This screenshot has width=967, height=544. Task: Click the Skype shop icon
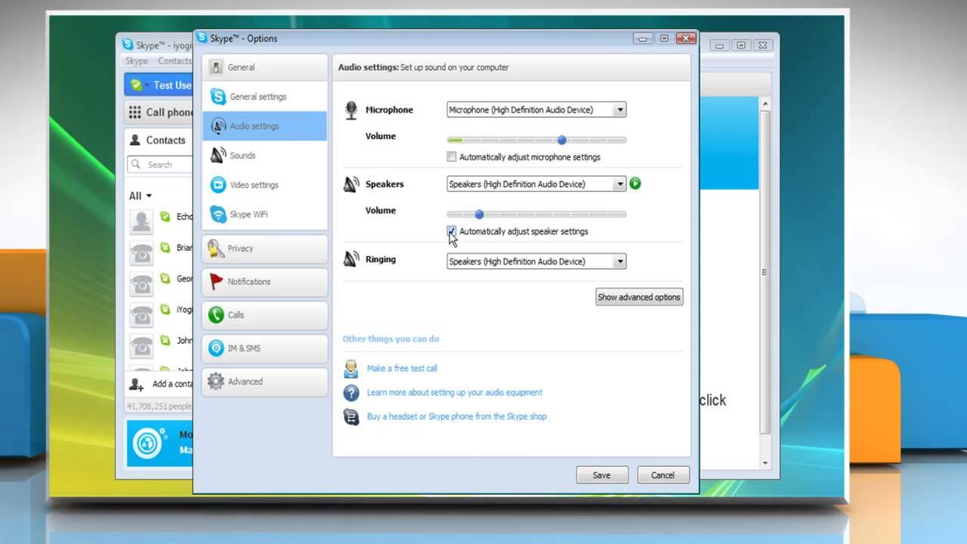click(351, 416)
